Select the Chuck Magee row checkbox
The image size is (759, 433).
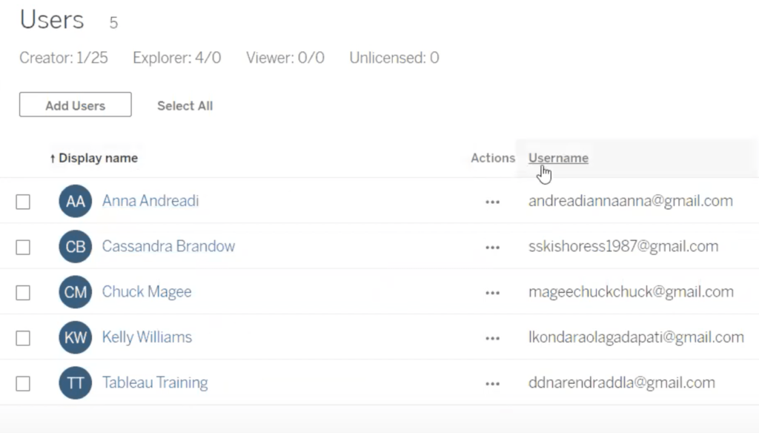point(23,293)
